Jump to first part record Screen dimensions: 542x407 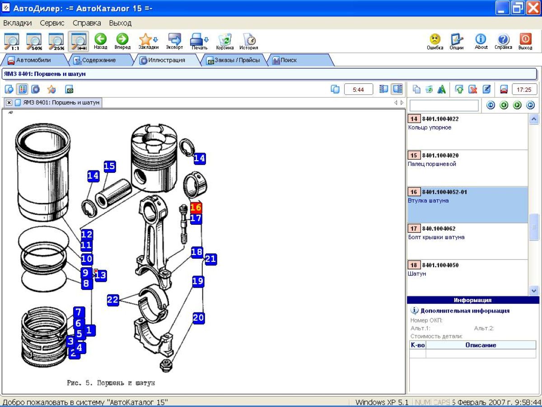[491, 105]
